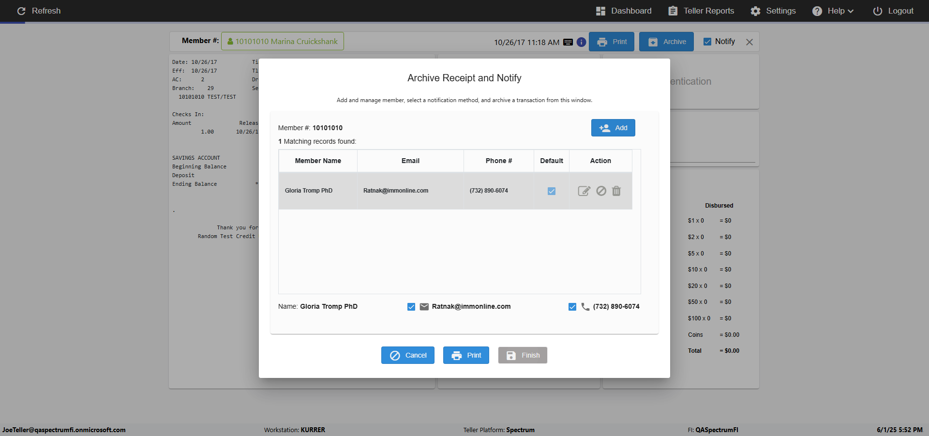Click FI QASpectrumFI status text
Image resolution: width=929 pixels, height=436 pixels.
point(713,430)
